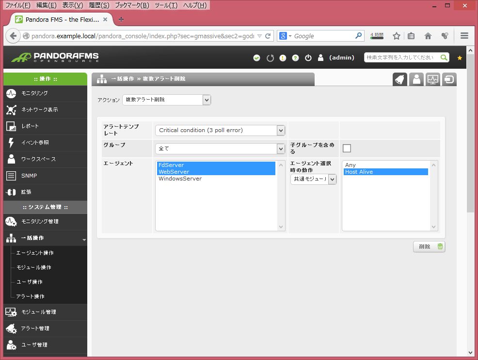Toggle the 子グループを含める checkbox
The image size is (478, 360).
(x=347, y=148)
